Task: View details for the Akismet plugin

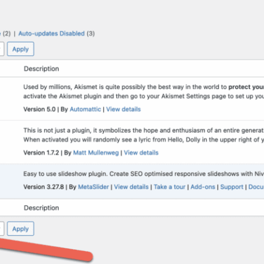Action: pos(123,109)
